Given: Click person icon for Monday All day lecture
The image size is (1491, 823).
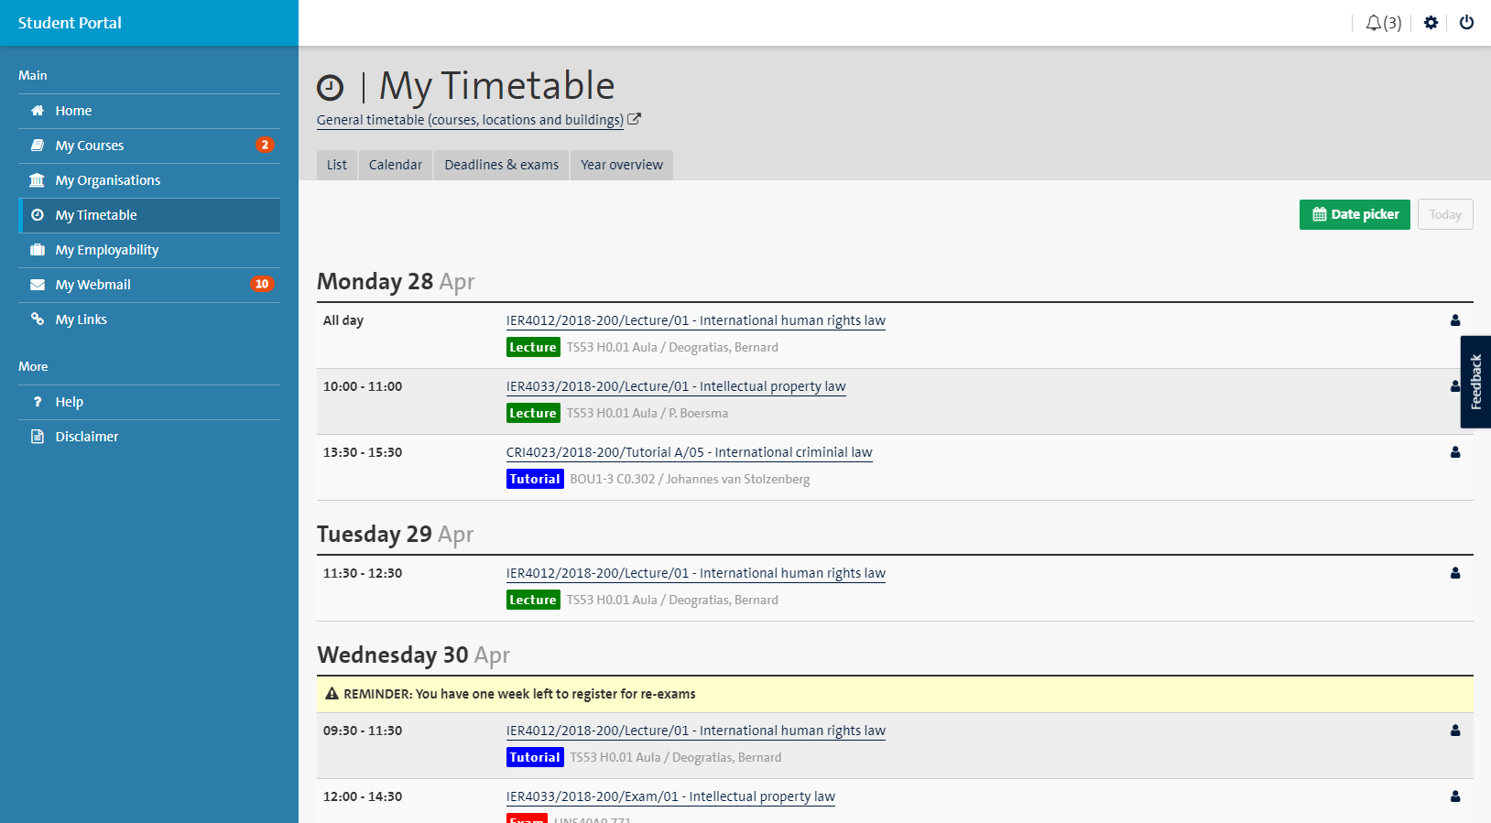Looking at the screenshot, I should (1455, 320).
